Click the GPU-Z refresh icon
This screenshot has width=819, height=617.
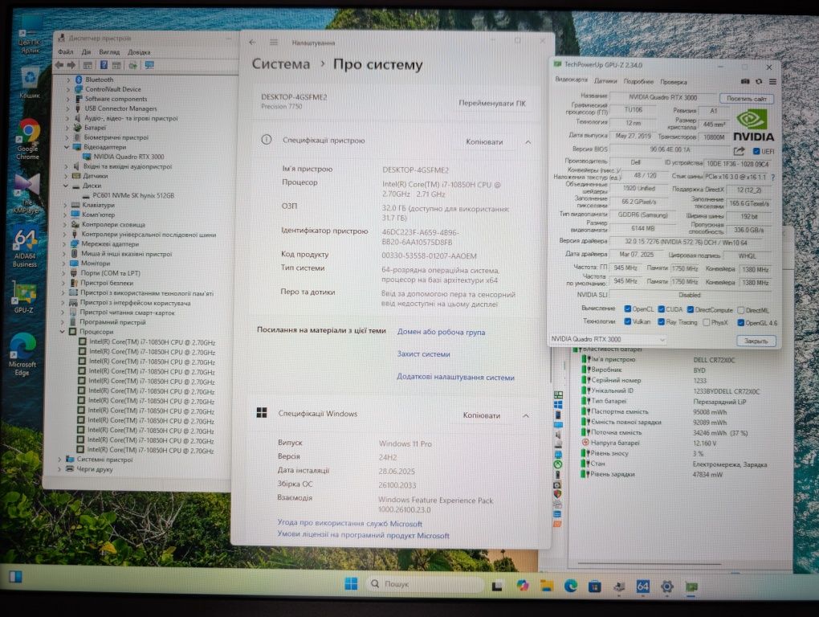pyautogui.click(x=759, y=81)
